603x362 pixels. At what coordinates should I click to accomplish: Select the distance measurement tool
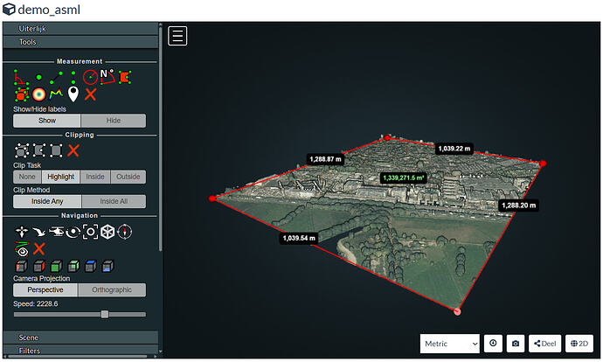pos(56,77)
